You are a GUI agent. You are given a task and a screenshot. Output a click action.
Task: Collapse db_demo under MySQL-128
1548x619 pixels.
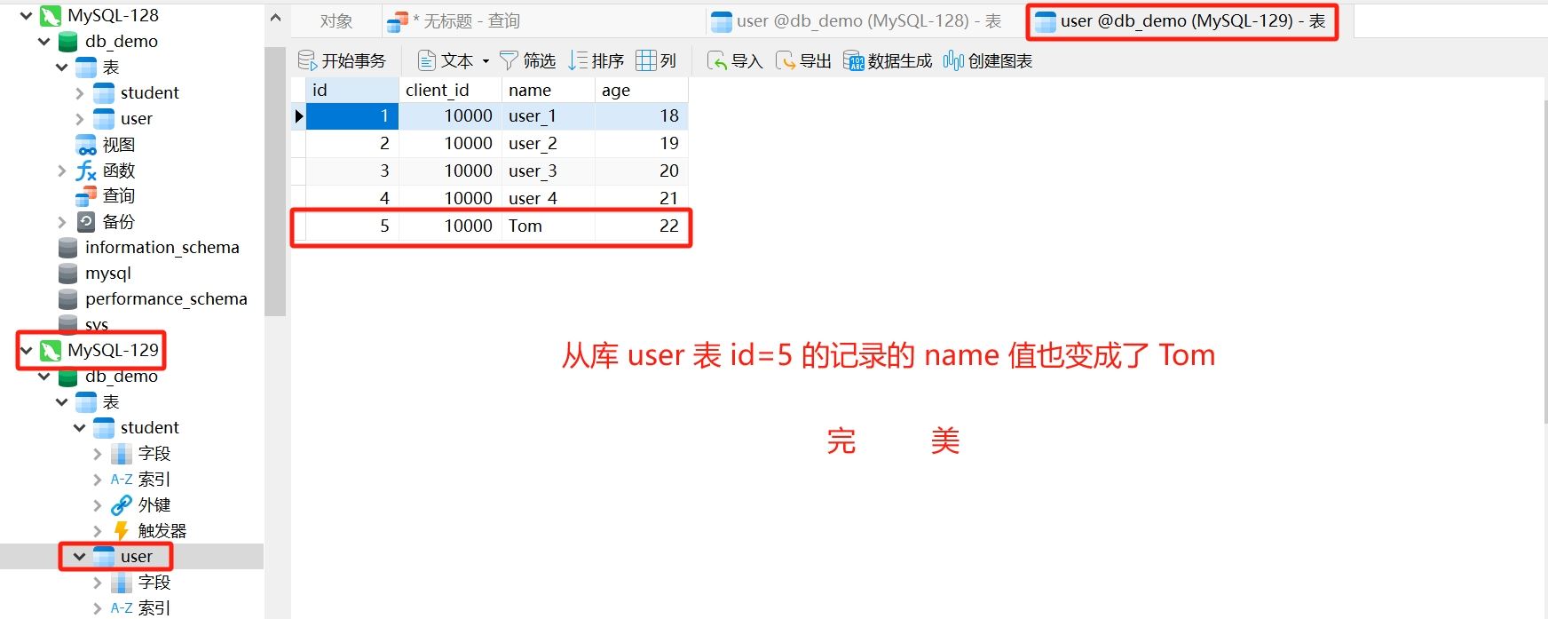(x=43, y=41)
